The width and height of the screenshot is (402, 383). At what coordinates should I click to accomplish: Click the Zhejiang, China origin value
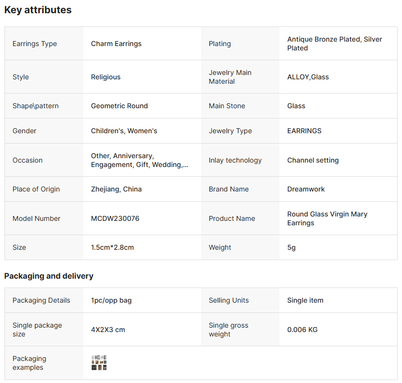click(116, 189)
